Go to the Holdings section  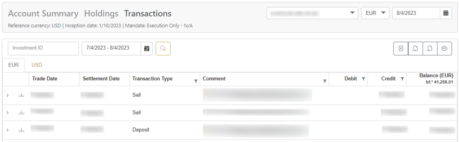click(101, 14)
